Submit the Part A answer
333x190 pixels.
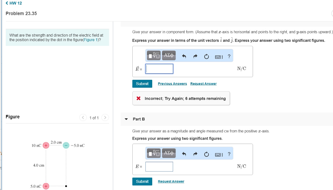coord(142,84)
